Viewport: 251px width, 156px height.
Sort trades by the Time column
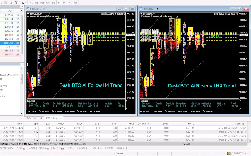point(20,124)
